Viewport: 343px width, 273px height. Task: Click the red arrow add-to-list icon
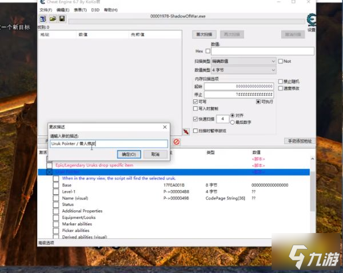point(186,131)
